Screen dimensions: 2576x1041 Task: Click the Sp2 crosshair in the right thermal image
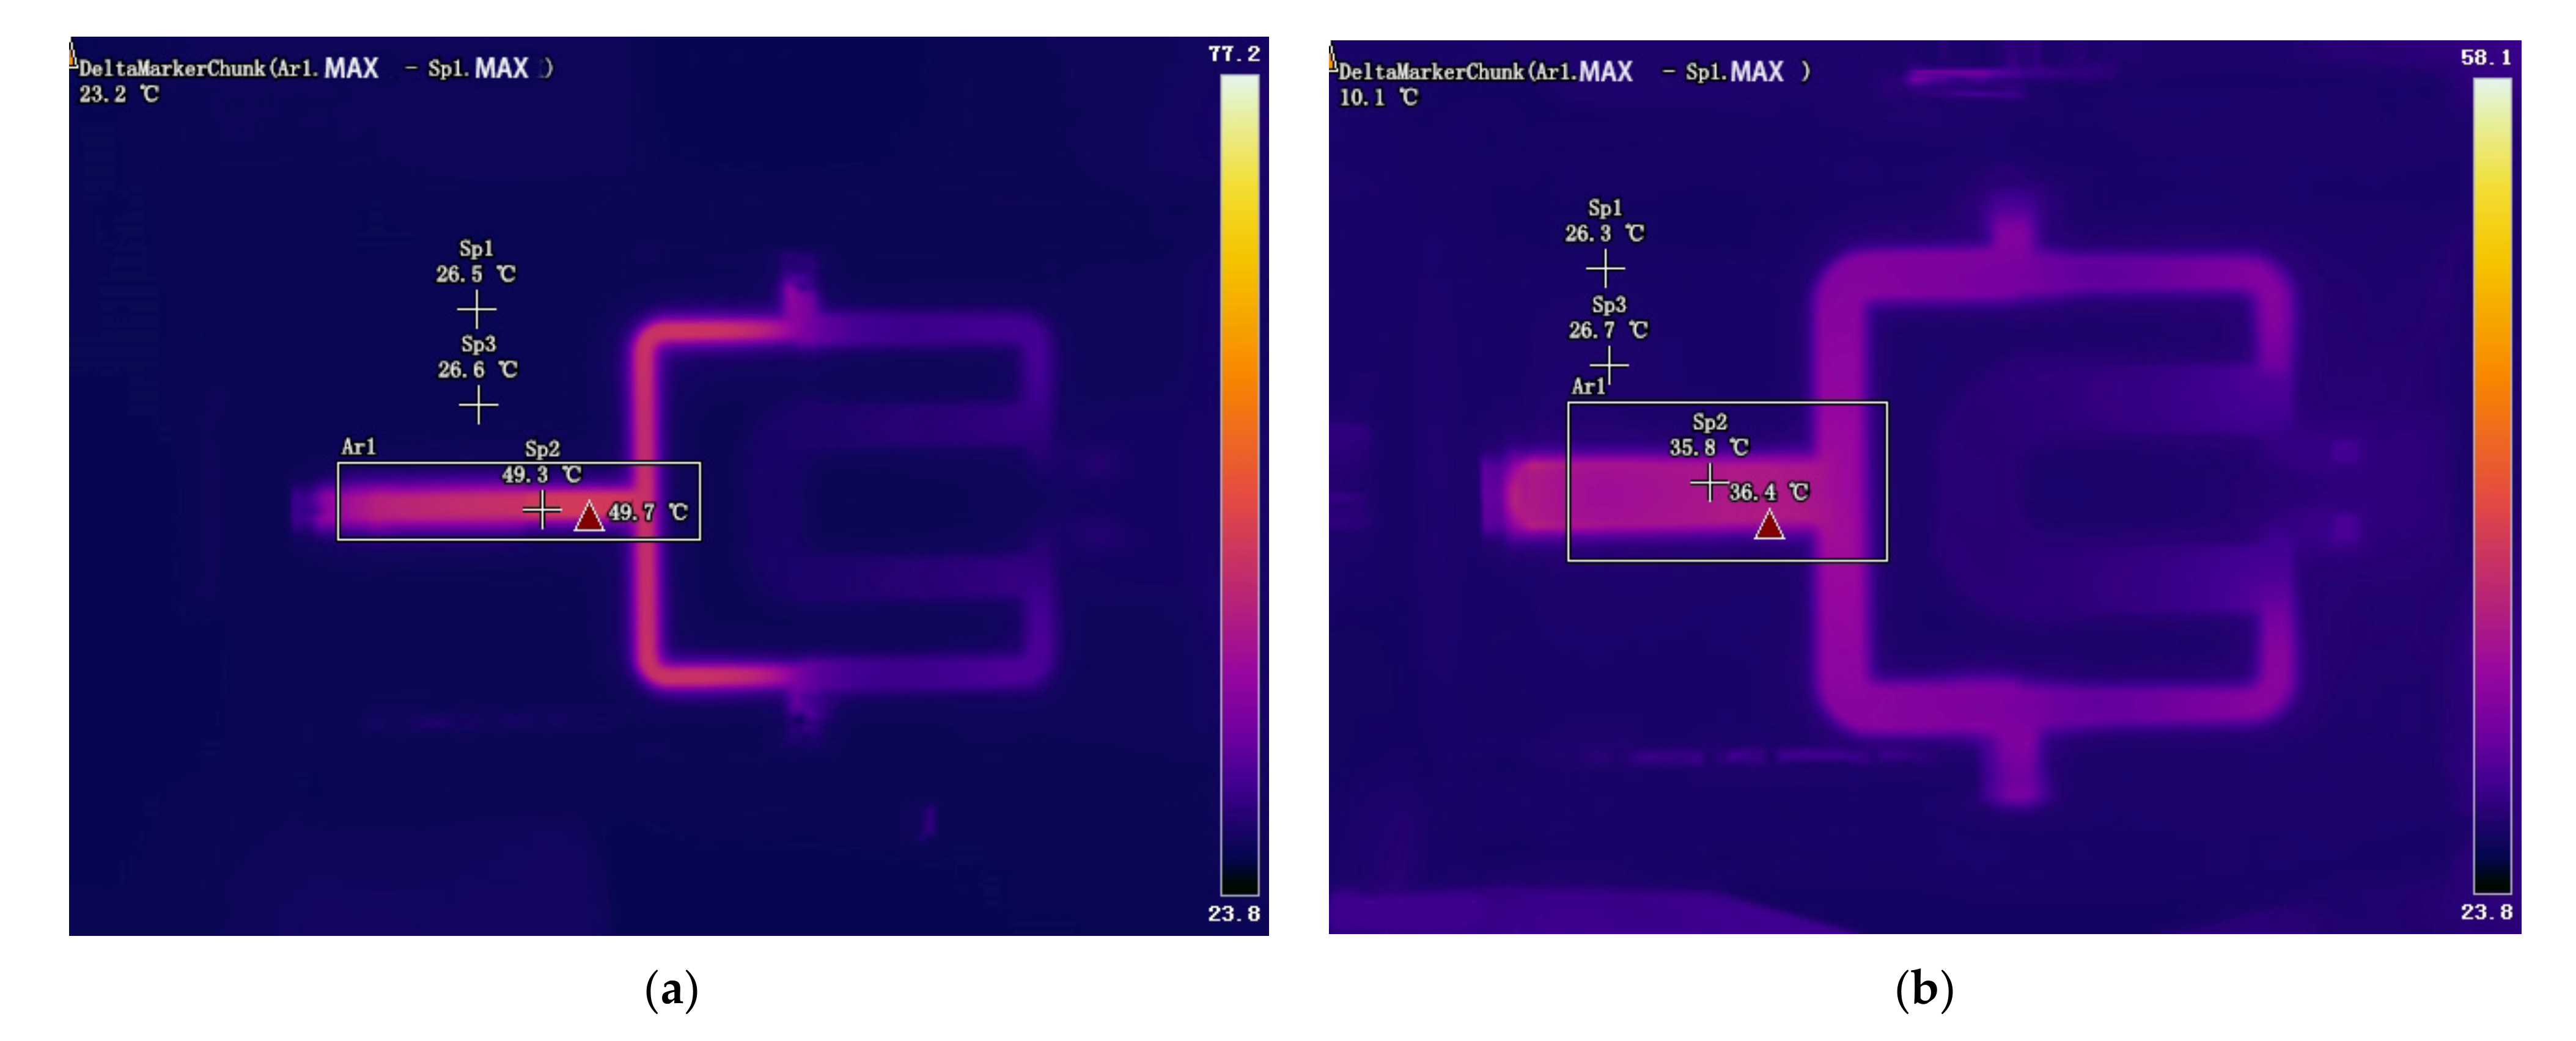[x=1709, y=483]
